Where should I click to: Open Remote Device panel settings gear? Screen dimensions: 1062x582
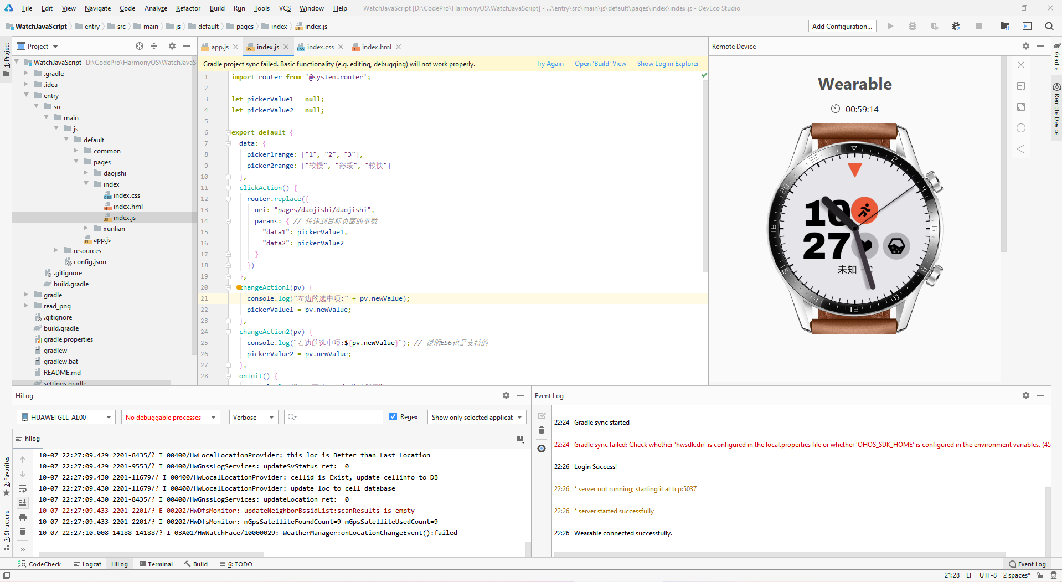(1026, 47)
